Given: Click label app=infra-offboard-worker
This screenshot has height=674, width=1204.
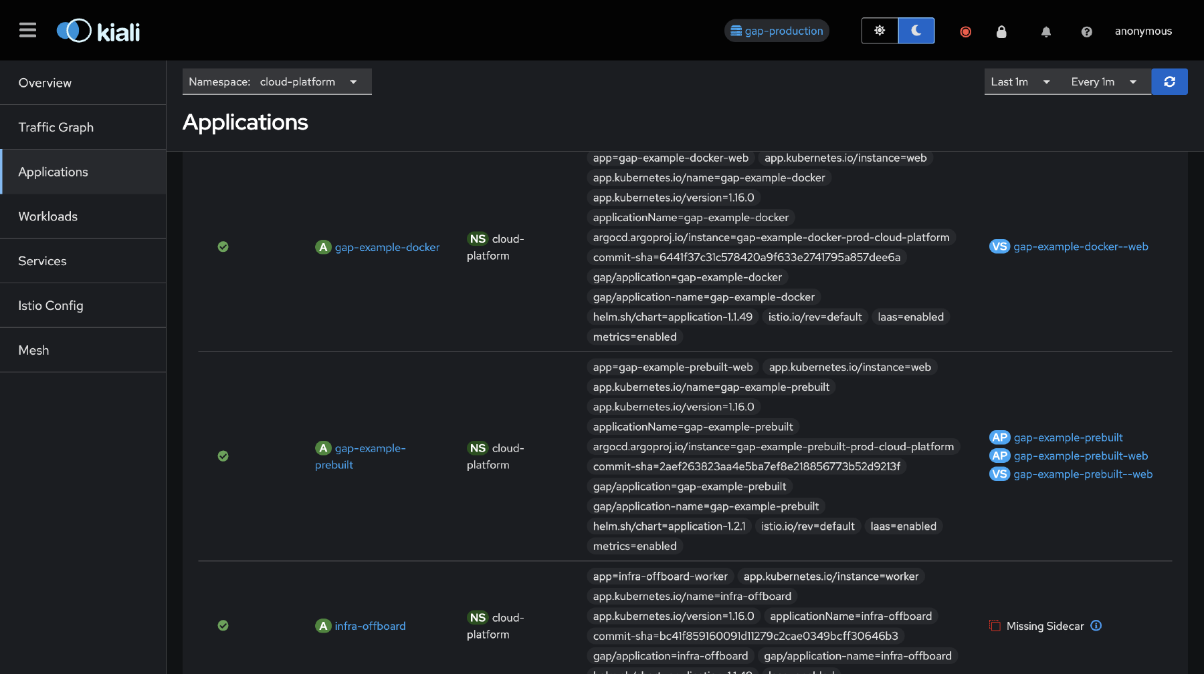Looking at the screenshot, I should (660, 576).
